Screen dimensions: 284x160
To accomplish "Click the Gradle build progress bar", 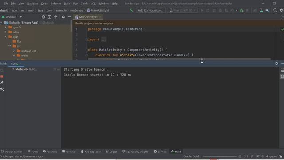I will 220,156.
